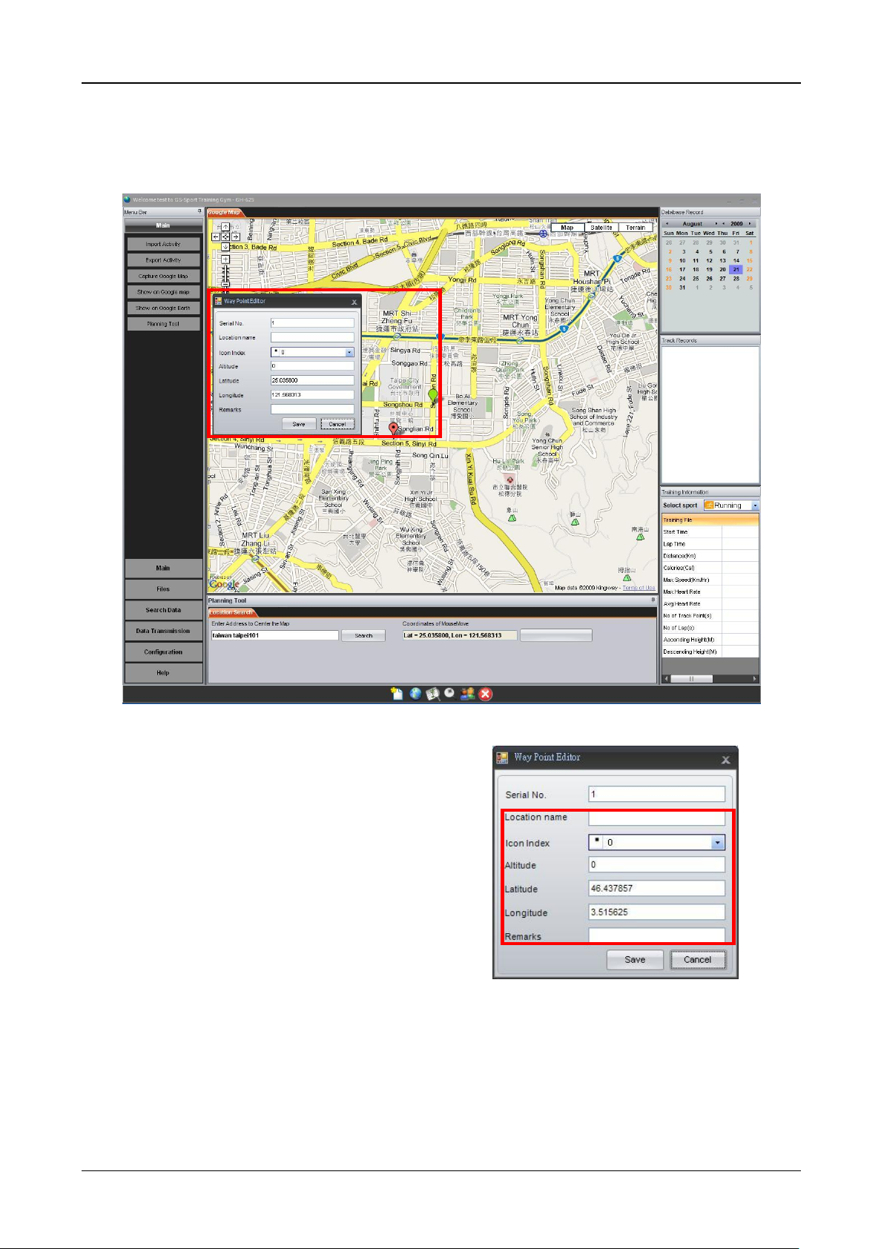
Task: Open the Configuration section in the menu bar
Action: (163, 652)
